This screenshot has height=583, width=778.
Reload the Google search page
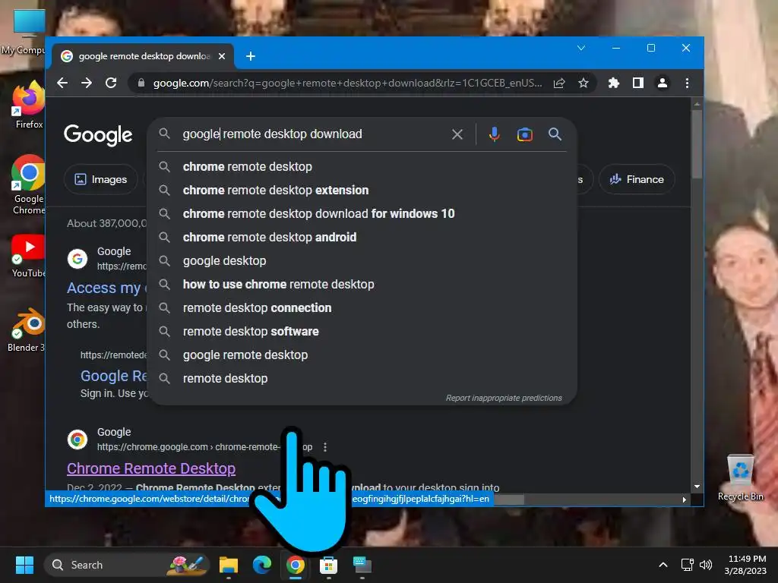(x=111, y=83)
